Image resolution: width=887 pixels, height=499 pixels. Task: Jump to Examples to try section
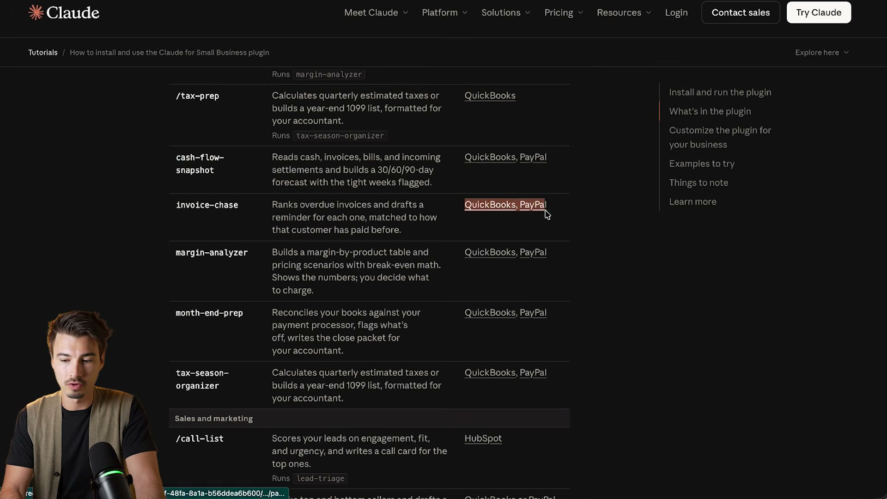click(x=702, y=164)
